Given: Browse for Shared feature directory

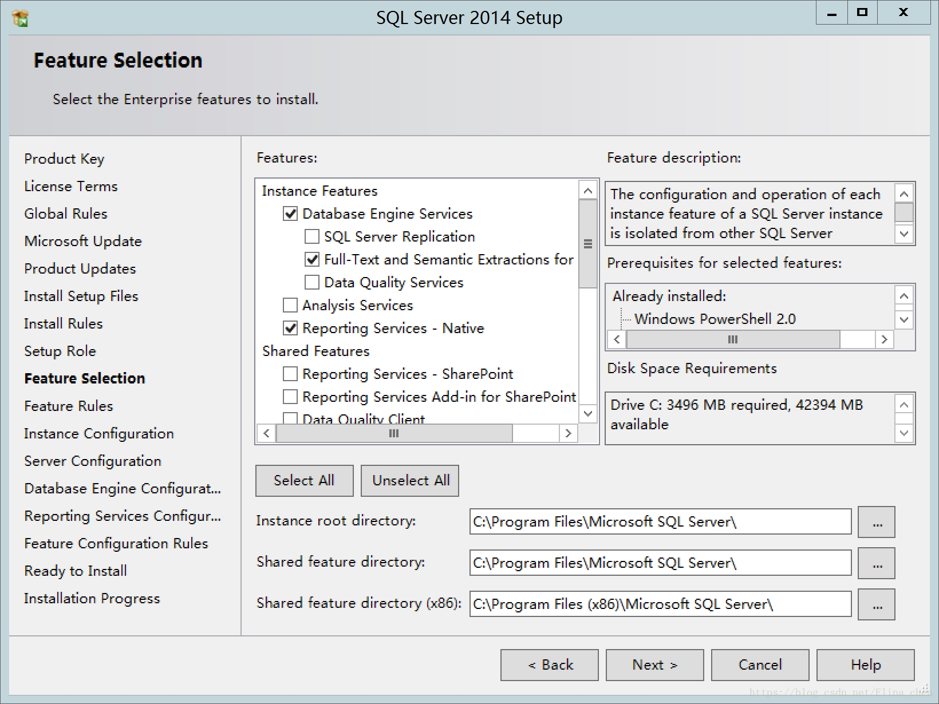Looking at the screenshot, I should (x=877, y=563).
